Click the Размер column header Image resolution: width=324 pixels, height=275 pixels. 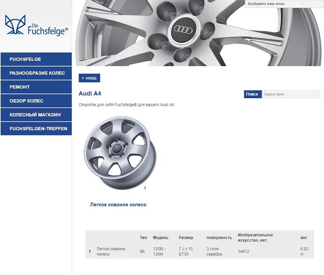pyautogui.click(x=186, y=238)
